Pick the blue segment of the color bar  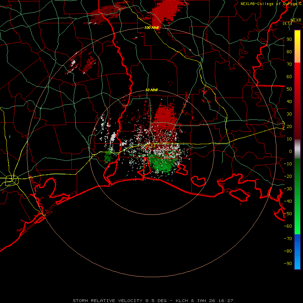point(297,251)
